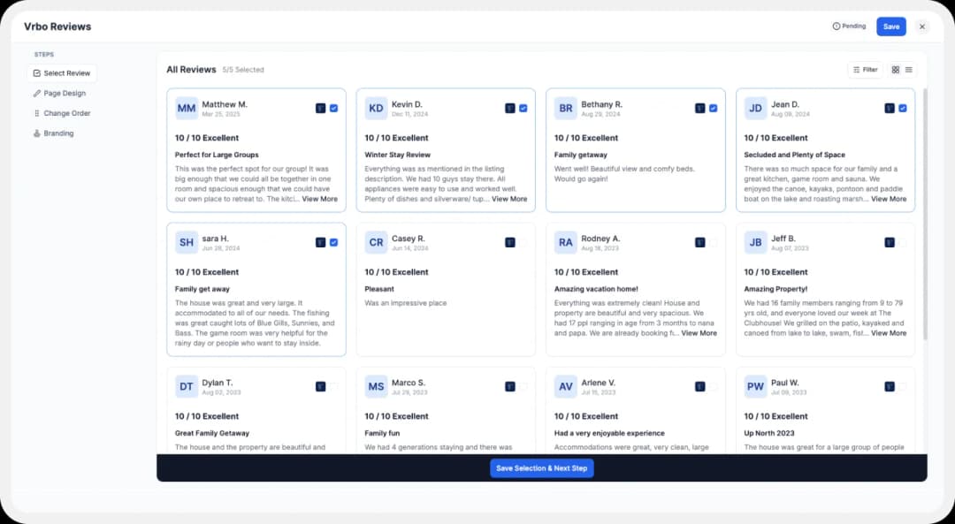Click the MM avatar for Matthew M.

click(x=187, y=108)
